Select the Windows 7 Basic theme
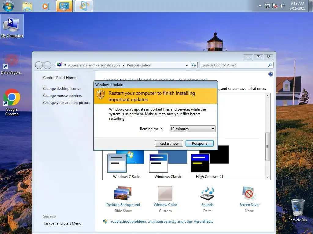Viewport: 313px width, 234px height. [126, 165]
